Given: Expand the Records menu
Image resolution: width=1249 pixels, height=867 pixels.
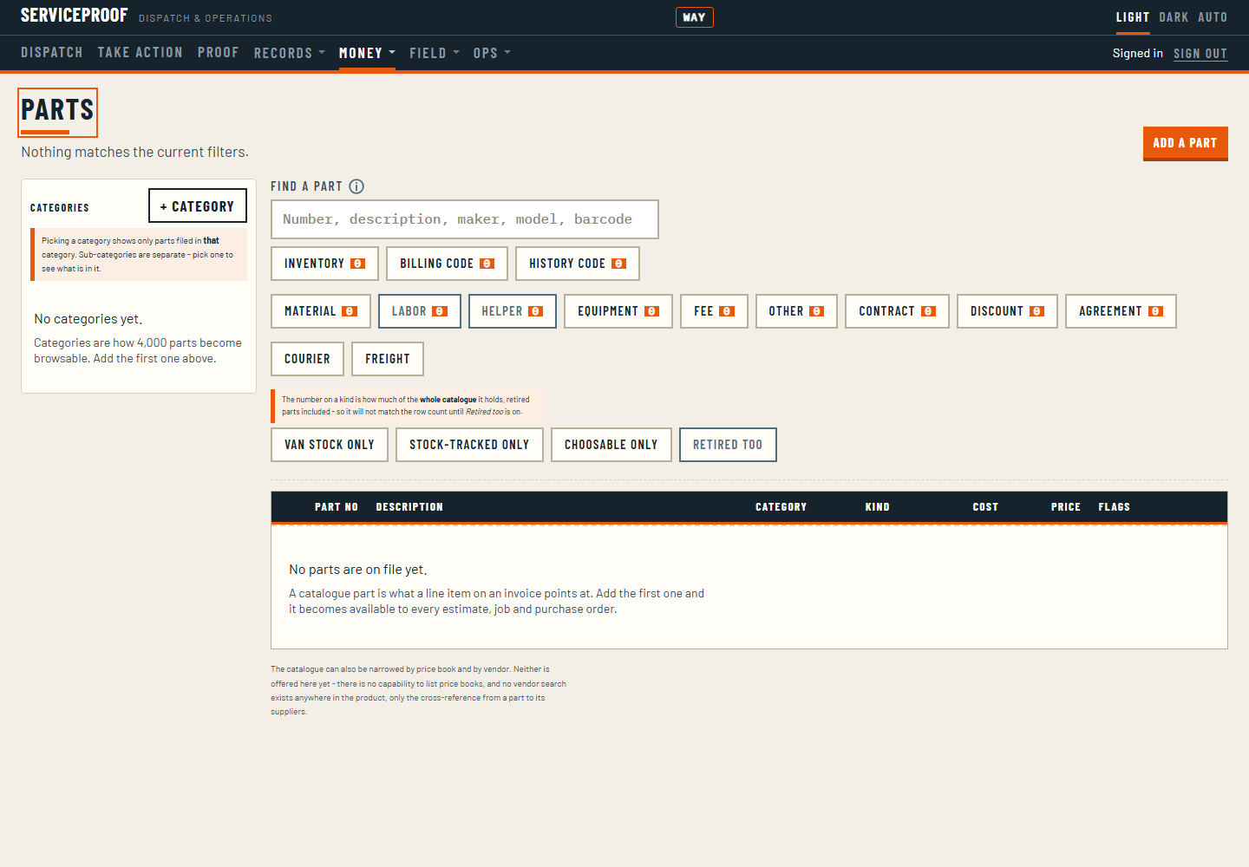Looking at the screenshot, I should click(x=290, y=53).
